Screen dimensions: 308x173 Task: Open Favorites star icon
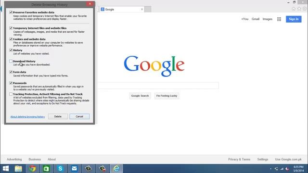coord(299,9)
